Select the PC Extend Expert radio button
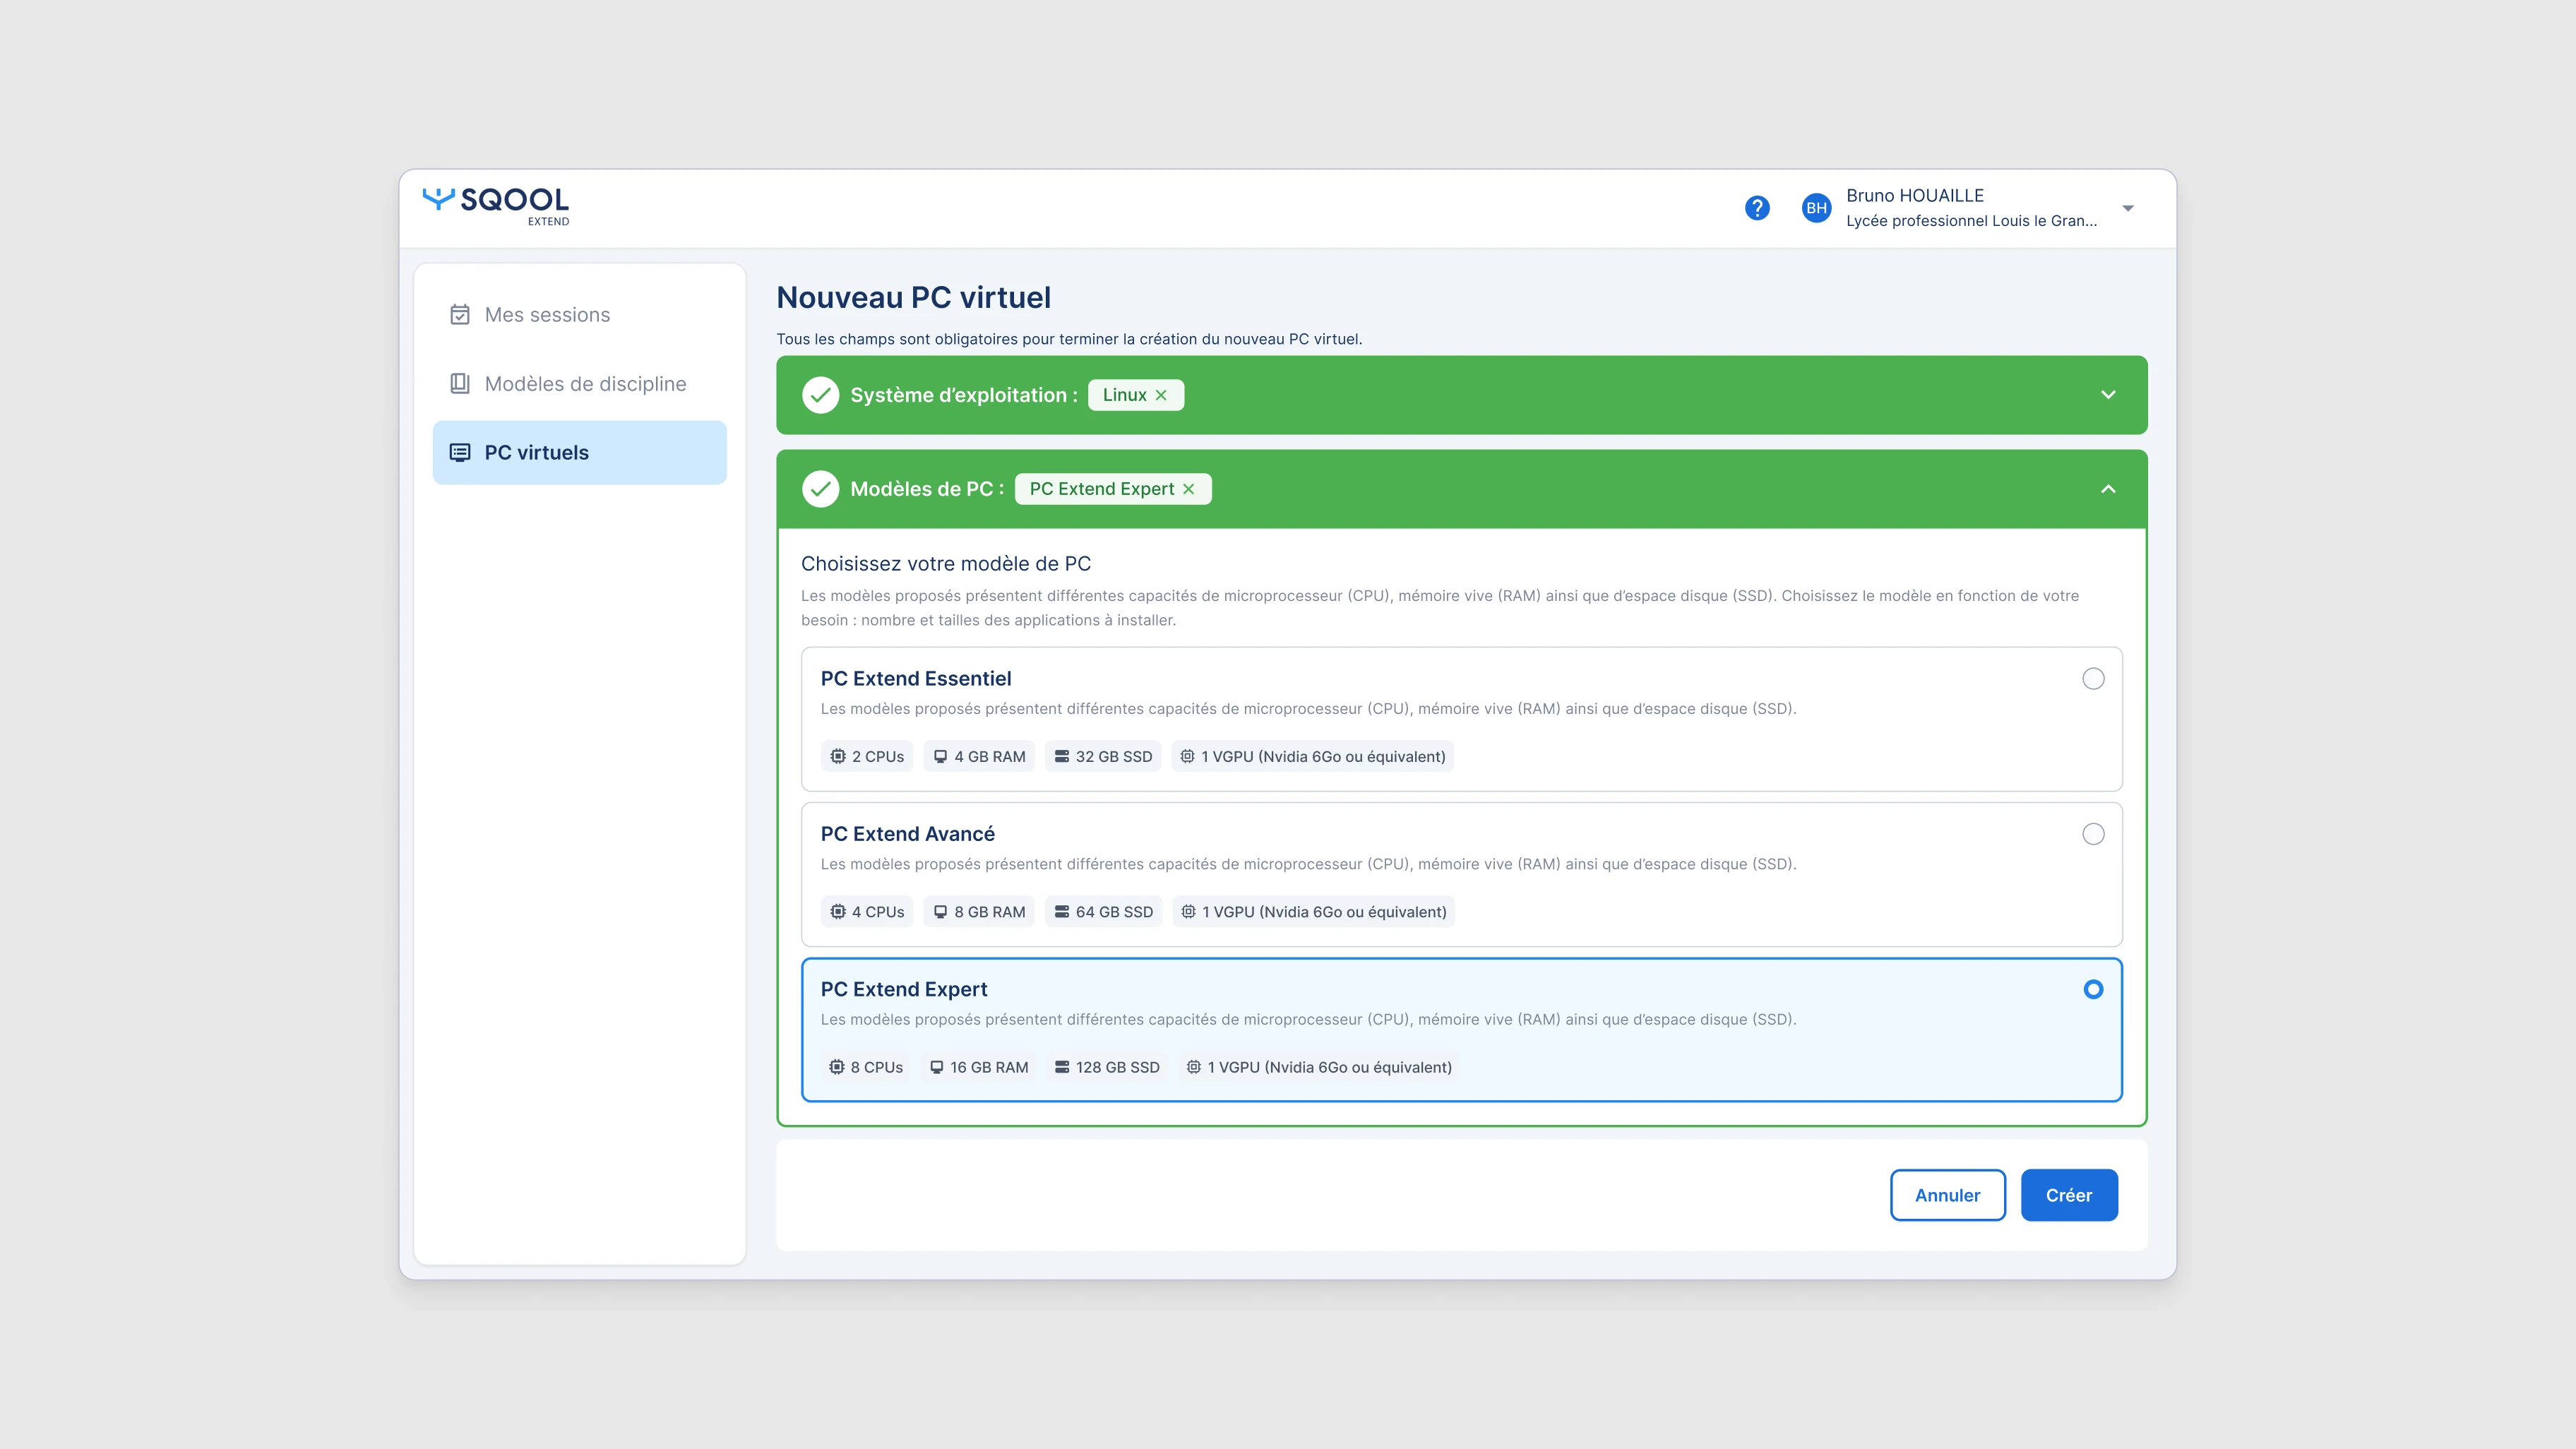Screen dimensions: 2576x1449 [x=2093, y=990]
